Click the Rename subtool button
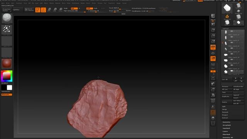 point(227,86)
